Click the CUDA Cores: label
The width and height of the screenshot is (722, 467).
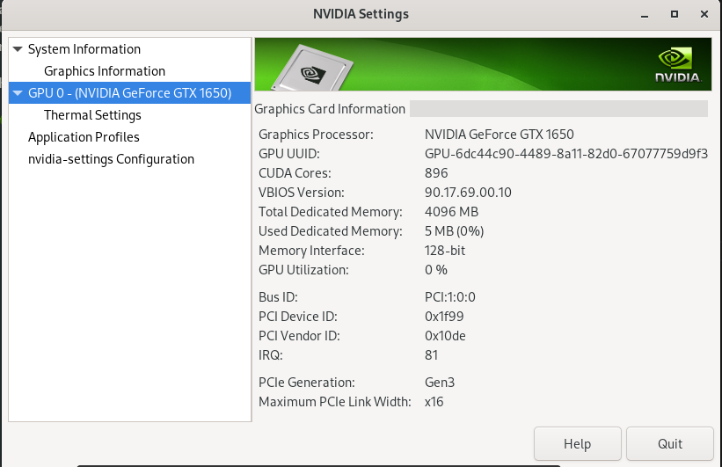tap(295, 173)
